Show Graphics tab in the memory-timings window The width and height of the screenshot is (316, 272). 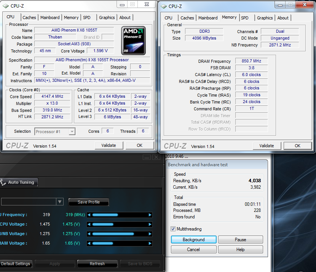click(x=265, y=18)
